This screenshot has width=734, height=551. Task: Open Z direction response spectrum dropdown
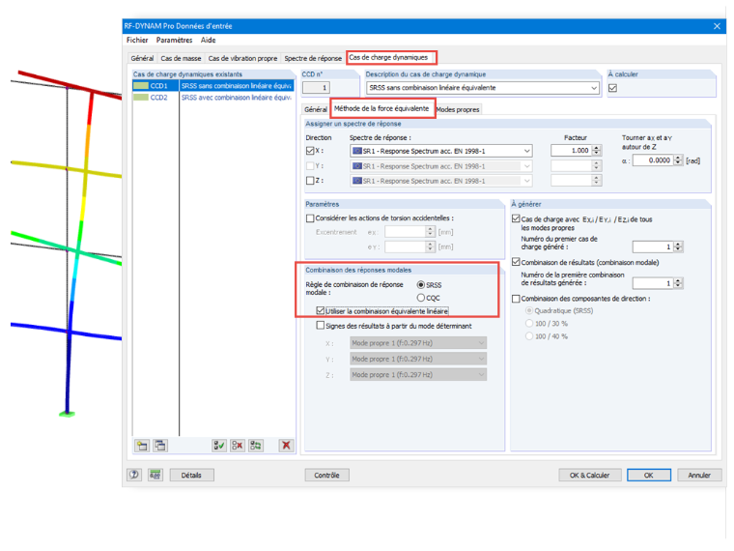(x=527, y=181)
